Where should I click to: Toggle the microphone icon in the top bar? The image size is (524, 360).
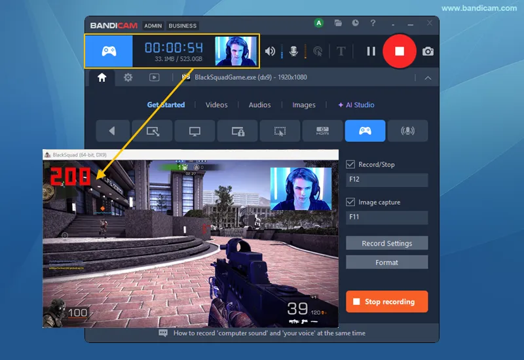click(293, 51)
